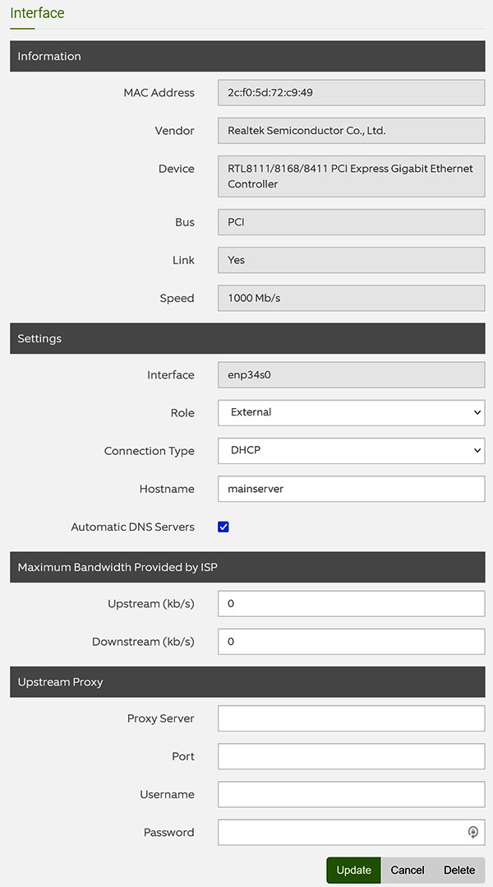Click the Settings section header
This screenshot has width=493, height=887.
247,338
